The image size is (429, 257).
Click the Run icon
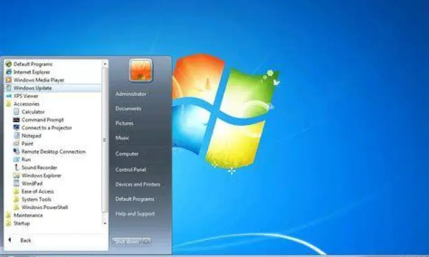(17, 159)
